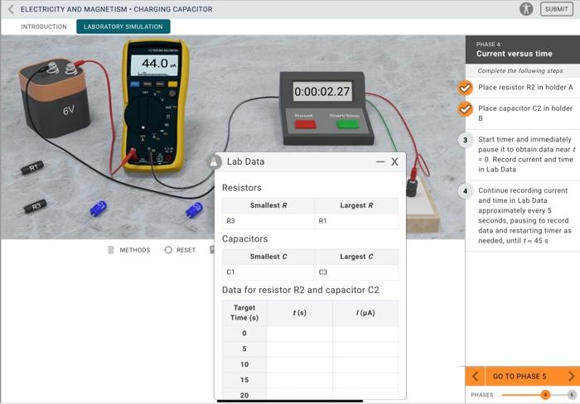The width and height of the screenshot is (580, 404).
Task: Edit the Largest R cell R1
Action: point(356,221)
